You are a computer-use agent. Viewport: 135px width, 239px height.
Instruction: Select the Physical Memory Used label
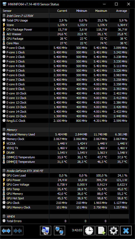coord(21,134)
